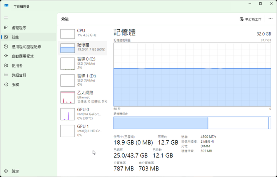Click the Startup apps (啟動應用程式) icon
277x177 pixels.
pyautogui.click(x=6, y=56)
